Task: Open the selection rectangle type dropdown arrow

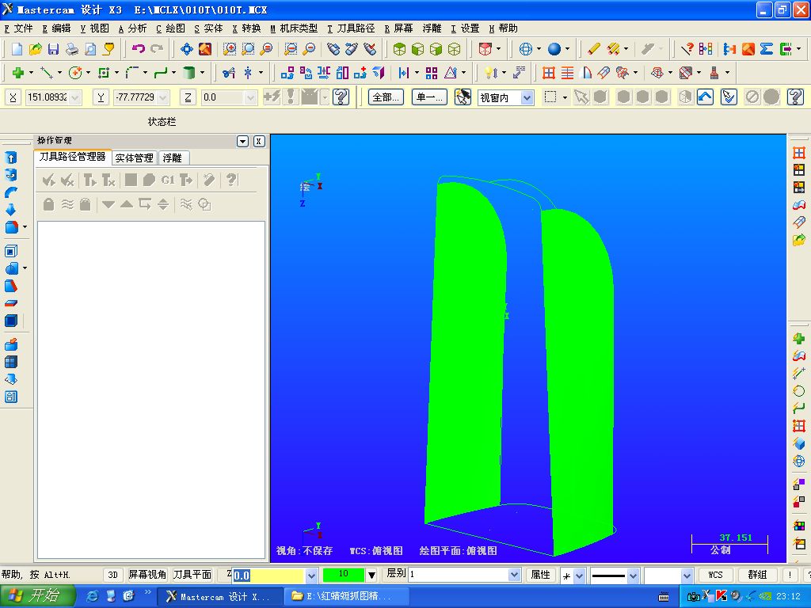Action: tap(565, 97)
